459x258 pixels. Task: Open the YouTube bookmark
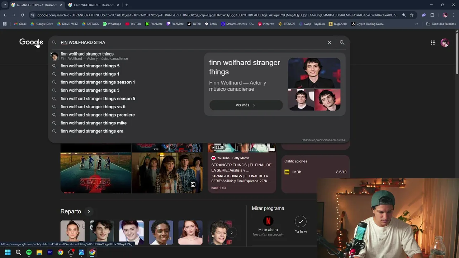(133, 24)
